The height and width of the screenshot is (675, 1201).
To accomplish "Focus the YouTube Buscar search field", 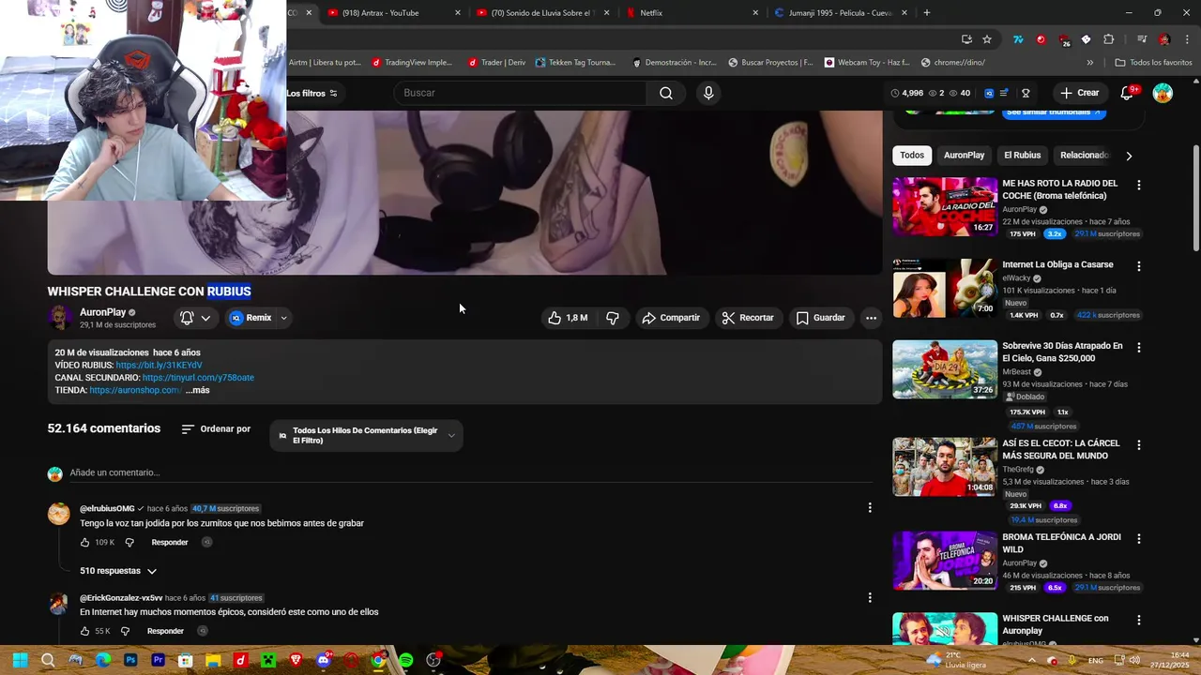I will 521,93.
